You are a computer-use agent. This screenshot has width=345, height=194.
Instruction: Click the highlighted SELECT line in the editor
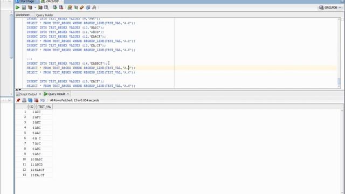pyautogui.click(x=81, y=68)
